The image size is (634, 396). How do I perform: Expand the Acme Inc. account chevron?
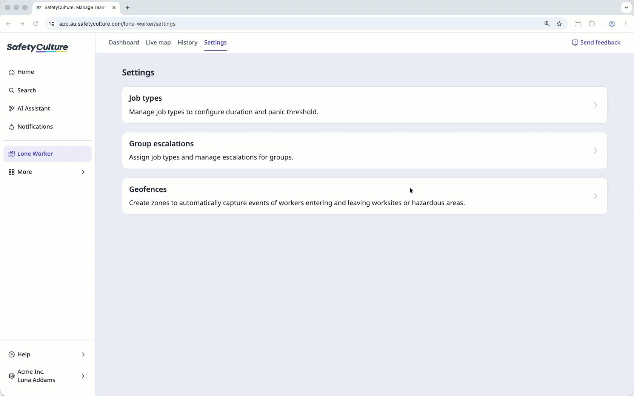click(x=83, y=376)
